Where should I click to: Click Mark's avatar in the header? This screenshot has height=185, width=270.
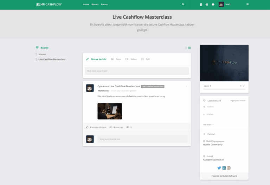coord(221,4)
